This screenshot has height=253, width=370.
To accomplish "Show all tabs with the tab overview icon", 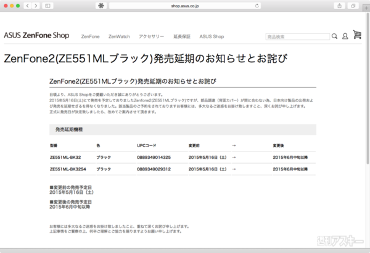I will [353, 6].
